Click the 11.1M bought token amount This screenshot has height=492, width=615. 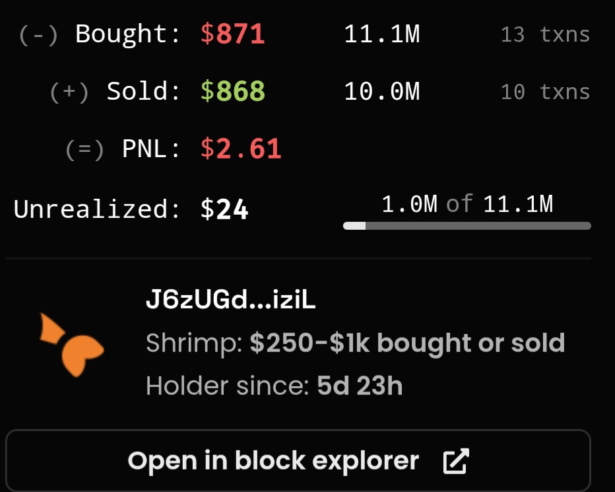[x=382, y=34]
